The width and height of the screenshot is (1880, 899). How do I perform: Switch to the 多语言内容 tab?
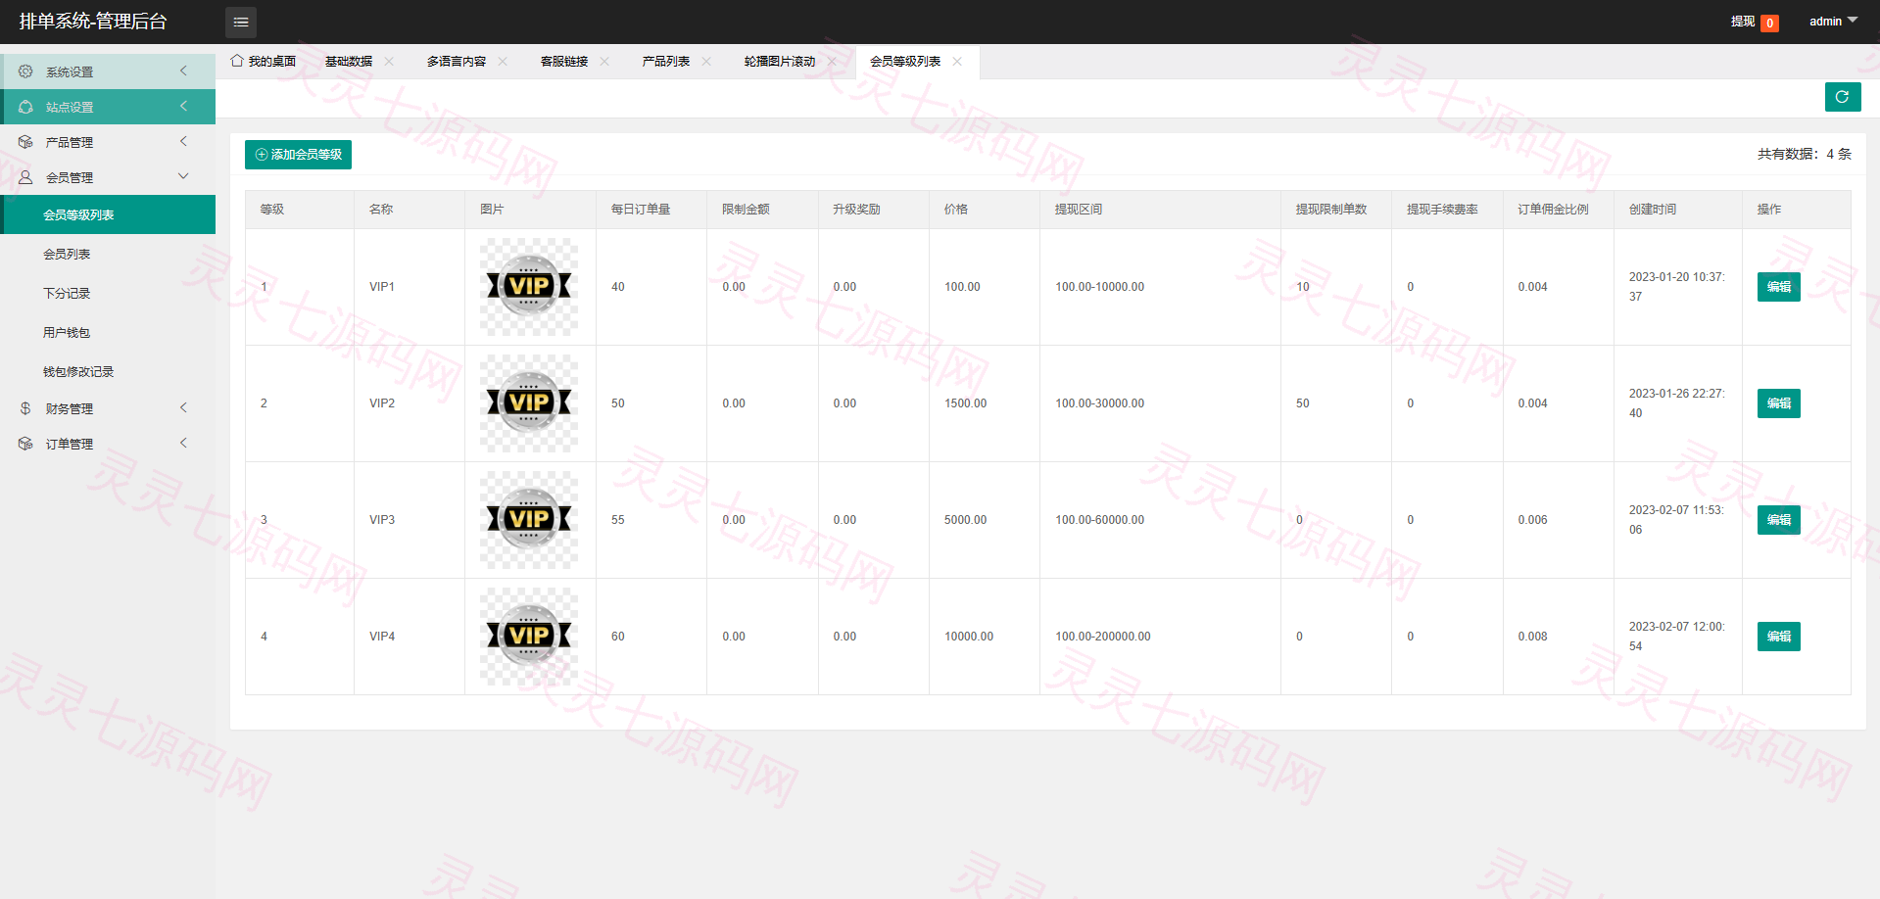point(457,61)
